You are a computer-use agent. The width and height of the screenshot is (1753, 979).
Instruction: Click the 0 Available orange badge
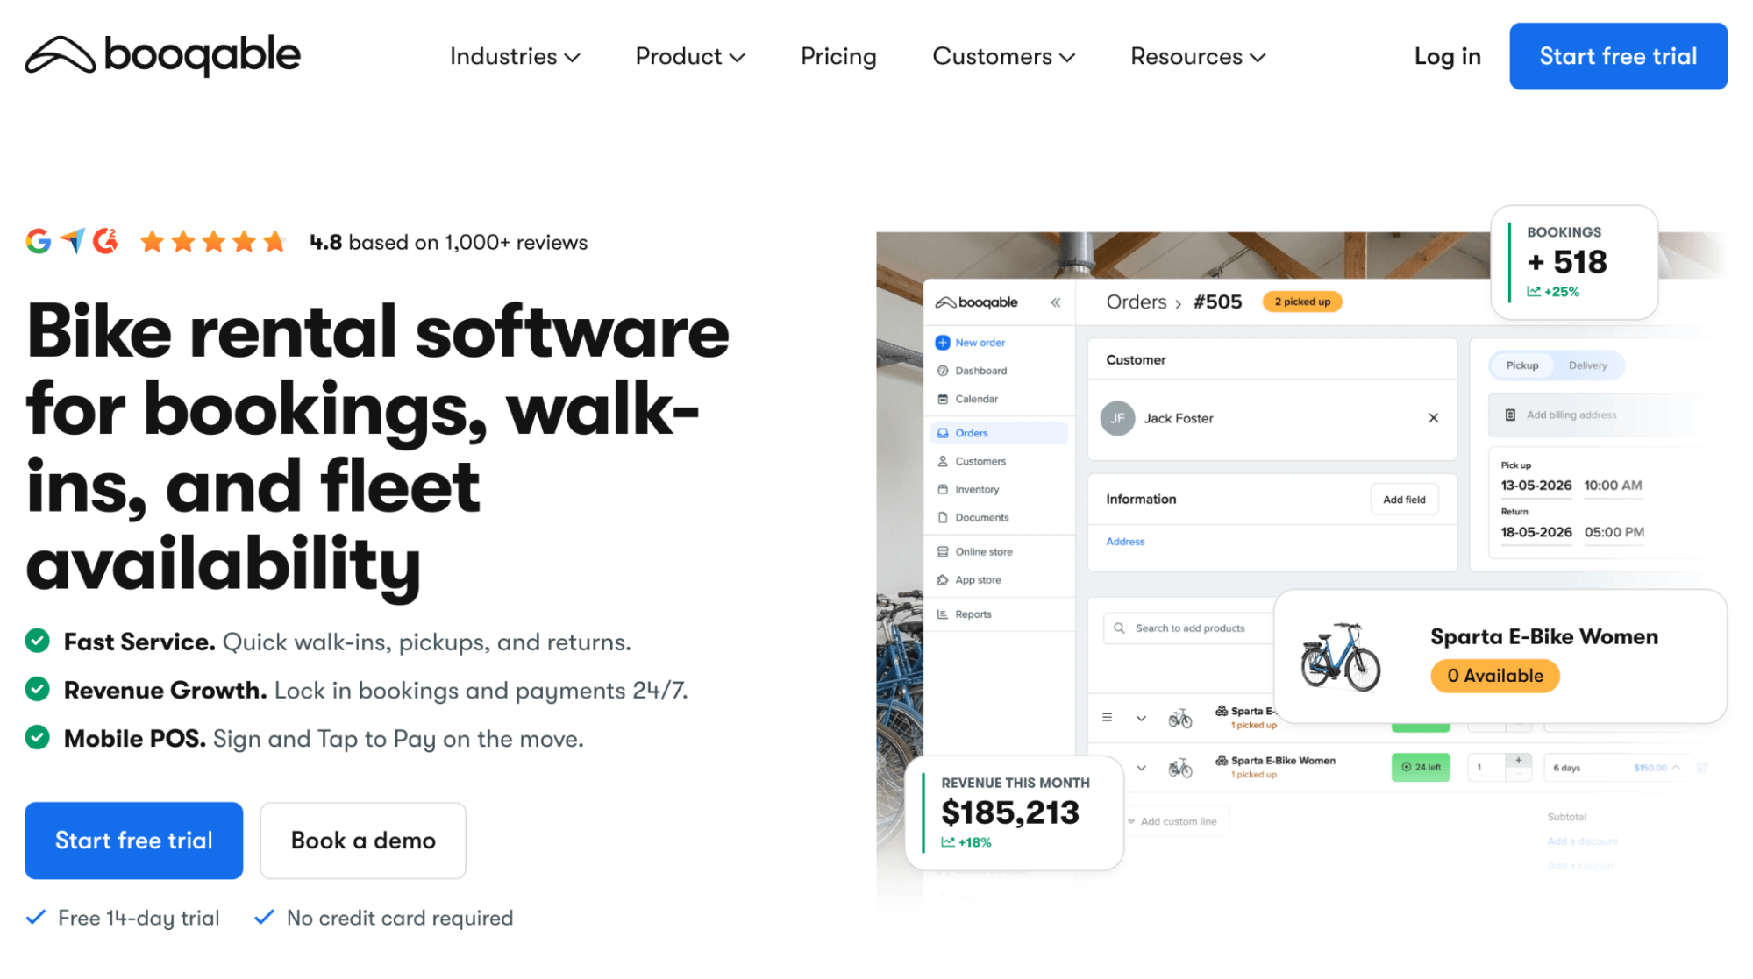(x=1494, y=675)
